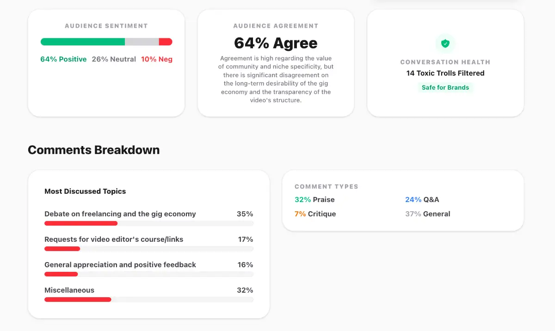Select the 26% Neutral label

click(x=114, y=59)
